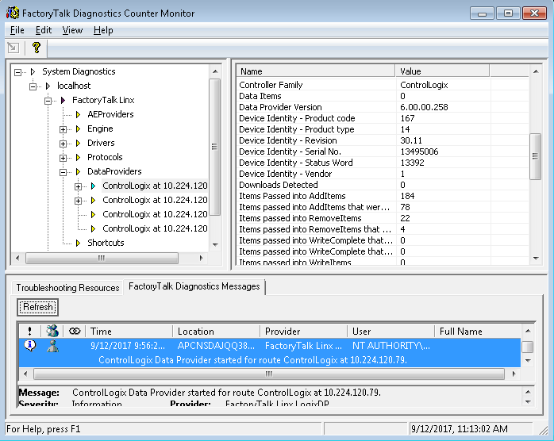The image size is (554, 441).
Task: Expand the Engine tree node
Action: point(63,128)
